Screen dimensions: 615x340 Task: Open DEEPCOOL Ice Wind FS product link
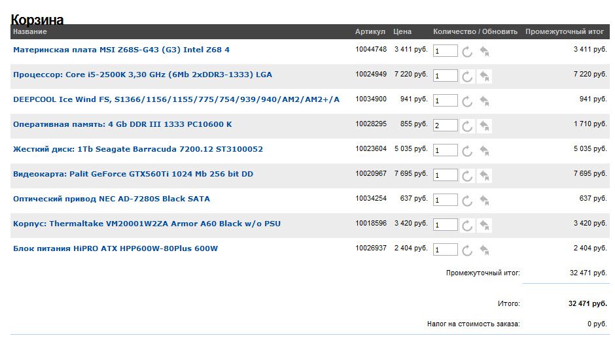176,99
